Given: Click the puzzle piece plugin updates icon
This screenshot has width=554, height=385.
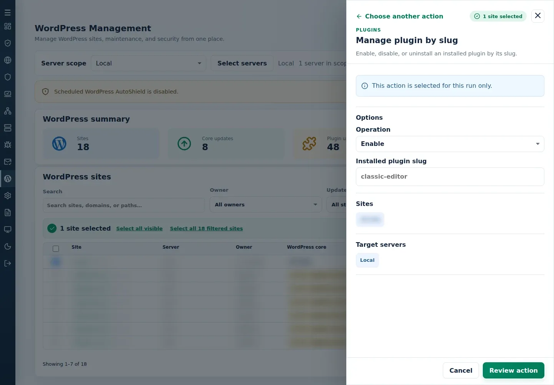Looking at the screenshot, I should 309,144.
